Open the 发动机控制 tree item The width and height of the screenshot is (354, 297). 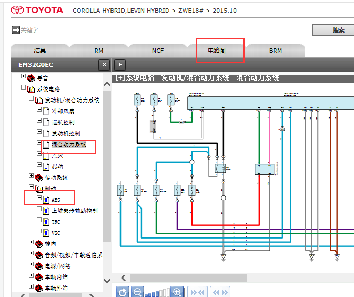66,133
